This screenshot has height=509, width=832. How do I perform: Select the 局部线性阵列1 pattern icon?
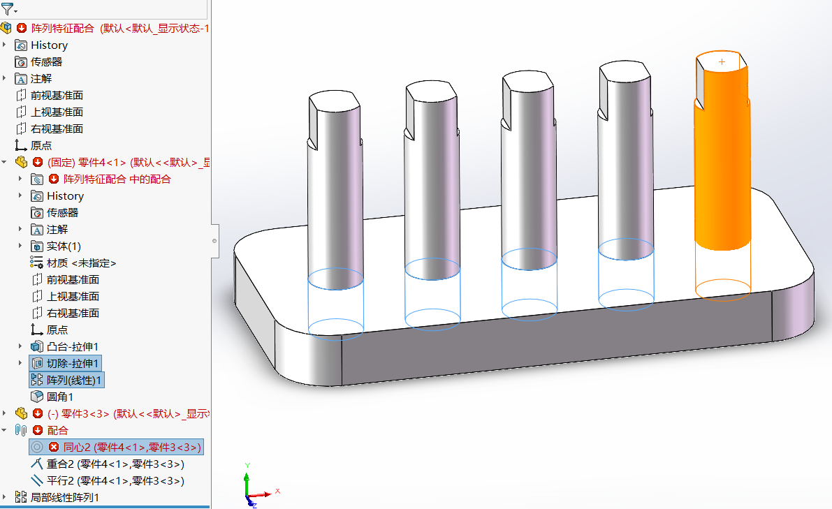coord(21,497)
